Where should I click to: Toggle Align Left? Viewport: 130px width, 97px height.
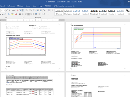(x=26, y=14)
